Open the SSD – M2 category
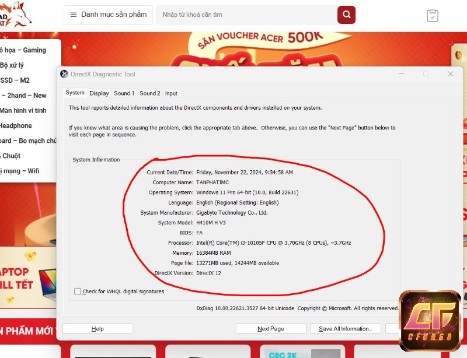 [15, 80]
